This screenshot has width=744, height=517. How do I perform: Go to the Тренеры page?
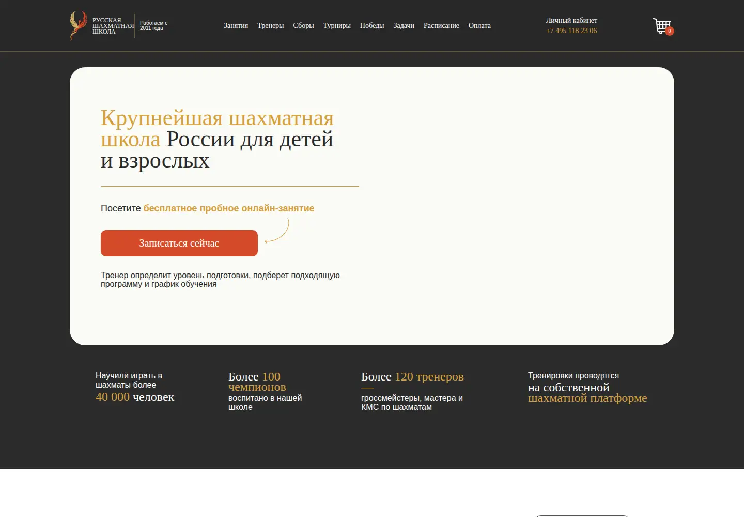tap(271, 25)
